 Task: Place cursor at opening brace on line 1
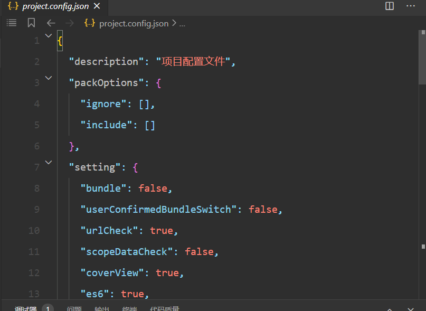[x=60, y=41]
